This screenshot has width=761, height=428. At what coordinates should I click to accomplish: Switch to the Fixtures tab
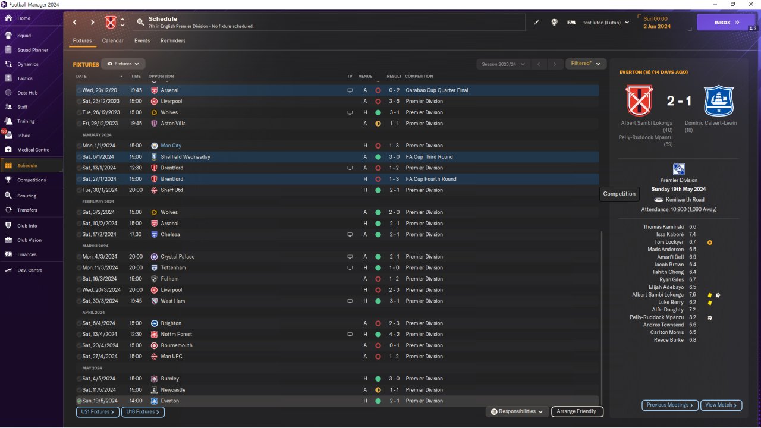click(x=82, y=40)
